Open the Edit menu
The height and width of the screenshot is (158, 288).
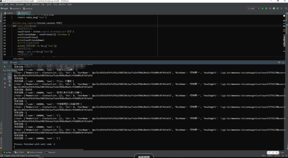[x=6, y=4]
